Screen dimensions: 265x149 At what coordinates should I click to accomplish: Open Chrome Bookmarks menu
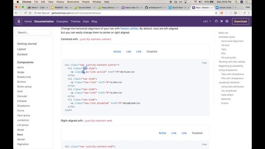click(73, 2)
